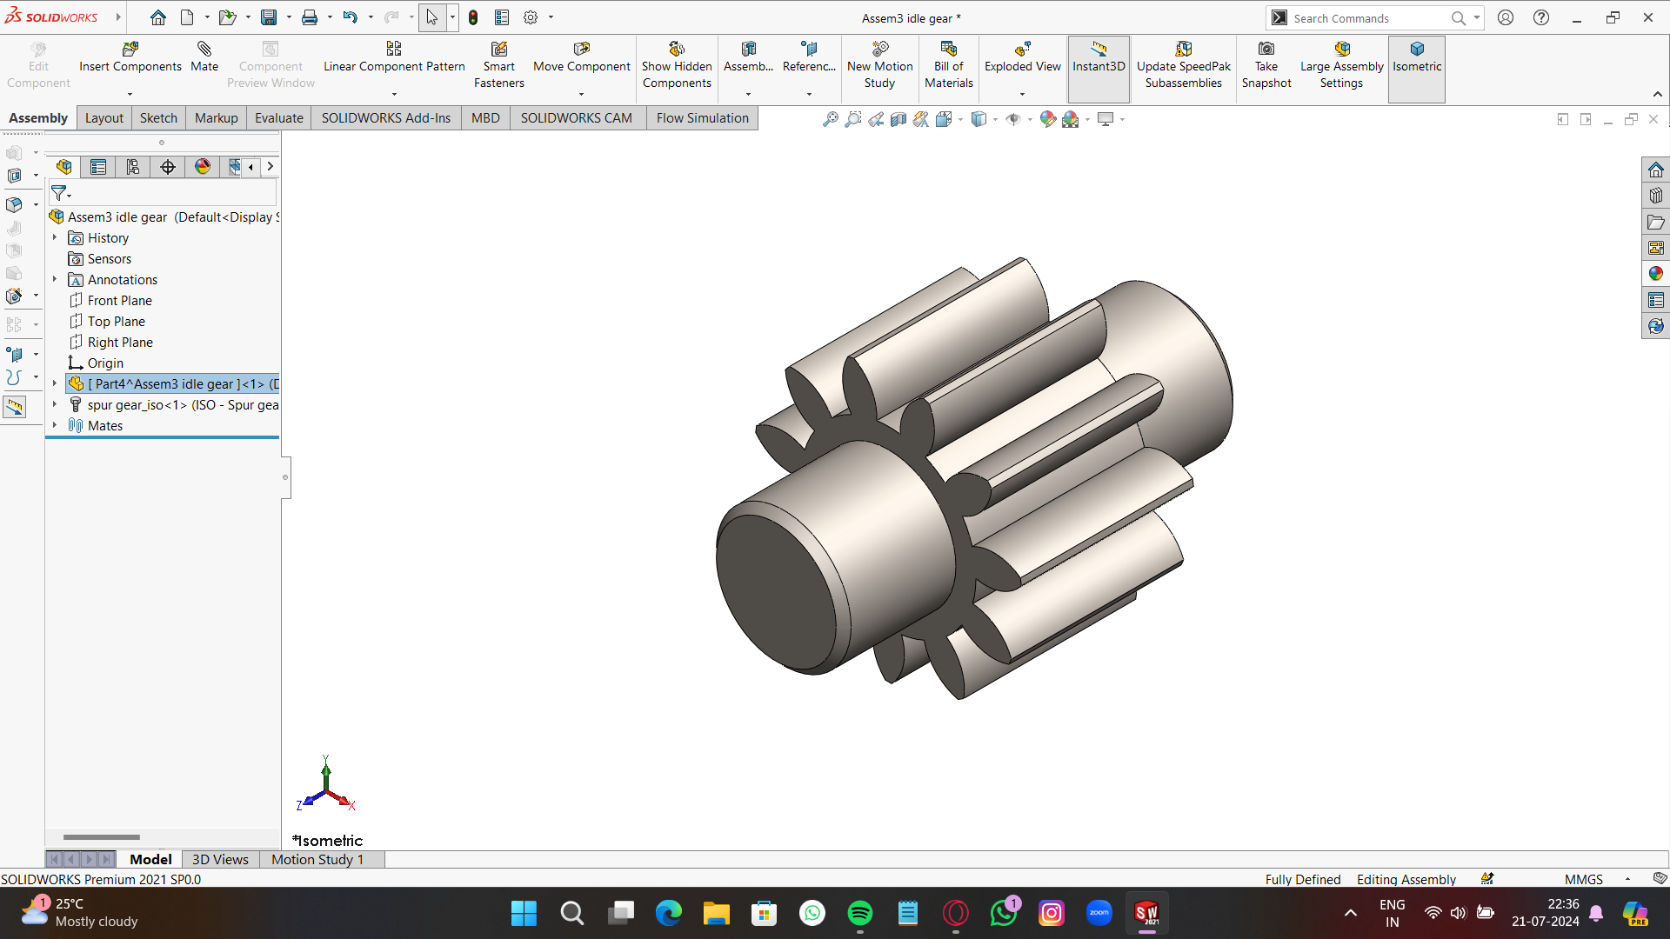Expand Part4^Assem3 idle gear component
This screenshot has height=939, width=1670.
pyautogui.click(x=54, y=383)
